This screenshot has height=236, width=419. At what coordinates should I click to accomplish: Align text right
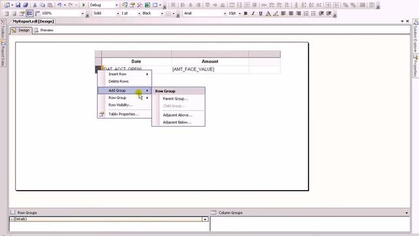pos(299,13)
